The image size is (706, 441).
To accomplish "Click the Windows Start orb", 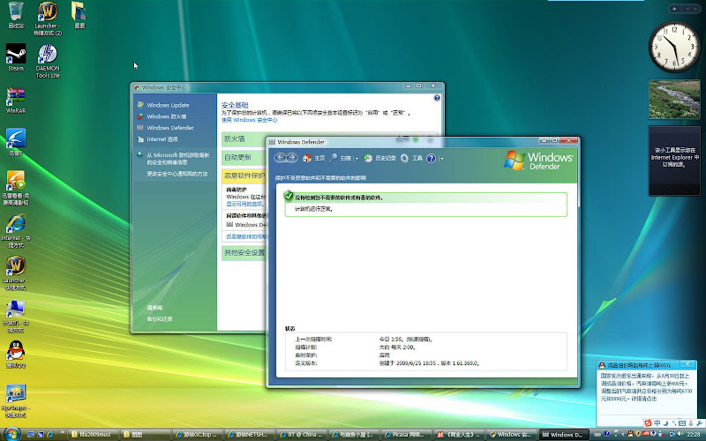I will tap(11, 434).
